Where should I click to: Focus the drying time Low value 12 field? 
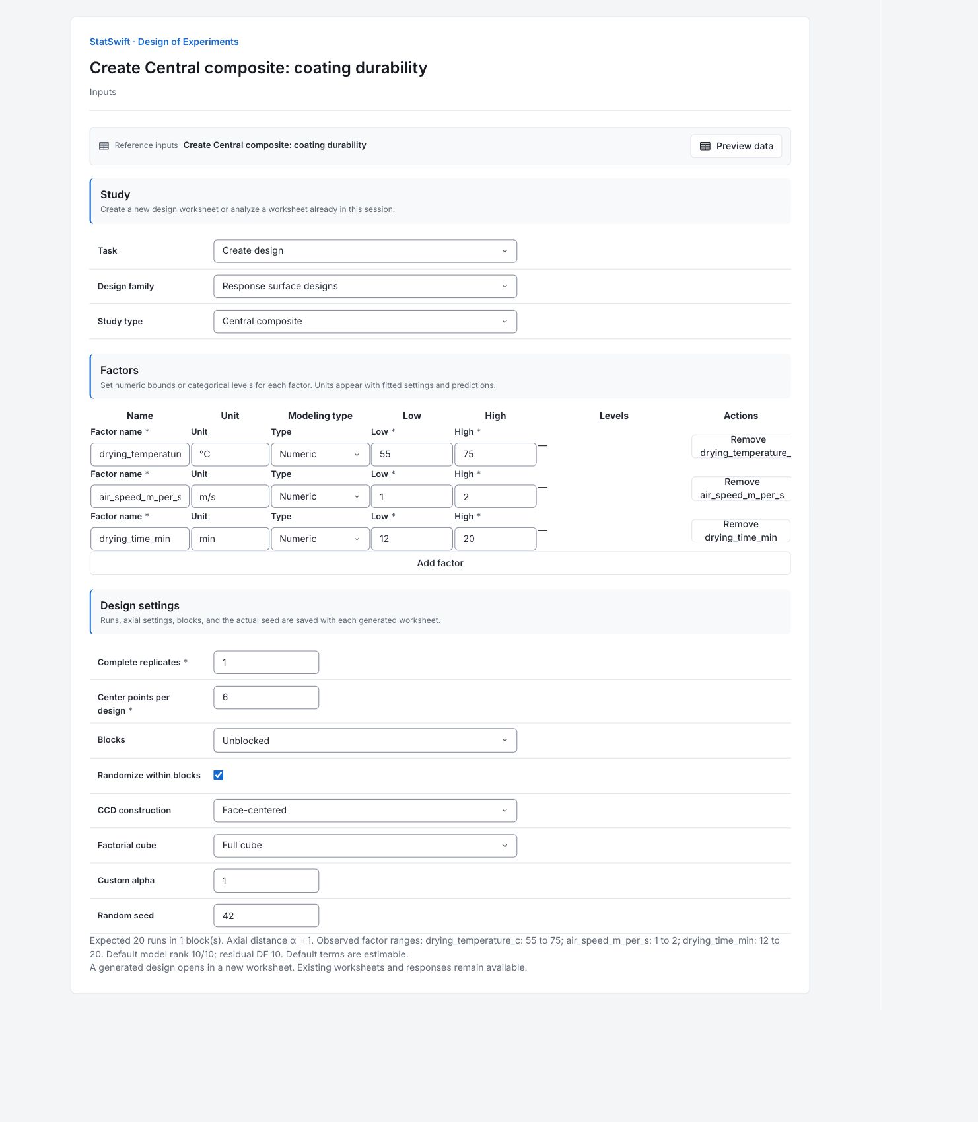tap(412, 539)
